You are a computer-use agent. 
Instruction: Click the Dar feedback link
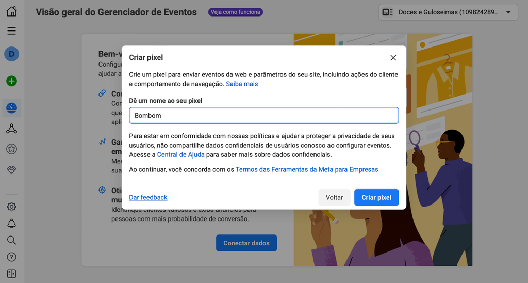pyautogui.click(x=148, y=197)
